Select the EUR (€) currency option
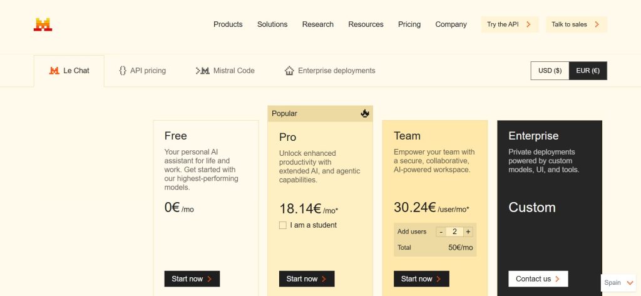 [588, 71]
